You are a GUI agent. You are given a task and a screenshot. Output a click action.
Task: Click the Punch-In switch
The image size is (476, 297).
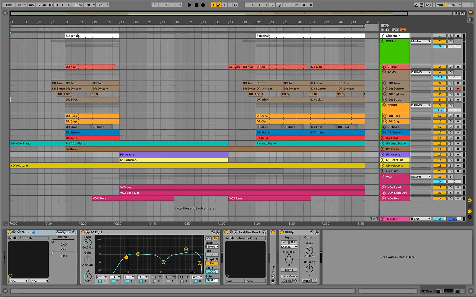272,5
